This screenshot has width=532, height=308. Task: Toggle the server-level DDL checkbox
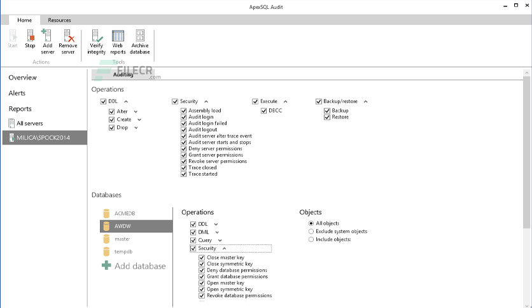tap(103, 101)
